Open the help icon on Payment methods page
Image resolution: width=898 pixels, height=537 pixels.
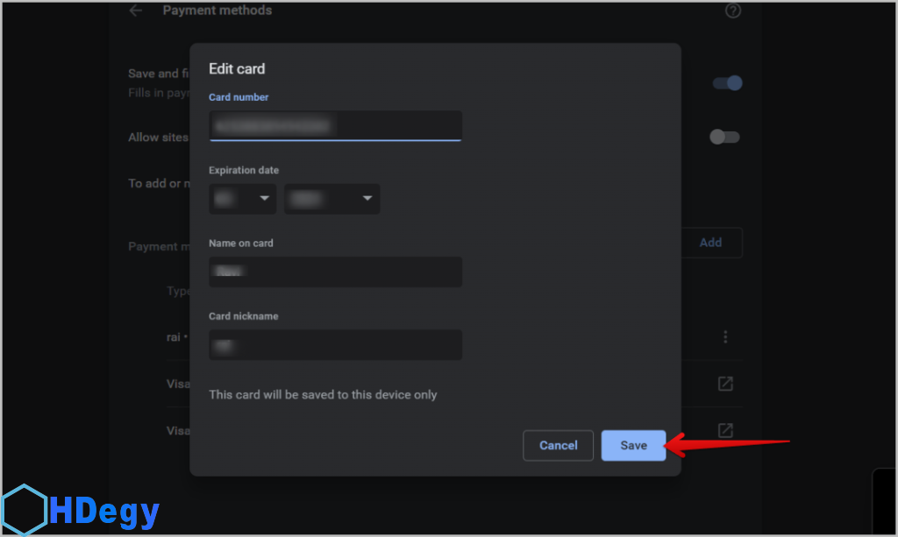(733, 11)
